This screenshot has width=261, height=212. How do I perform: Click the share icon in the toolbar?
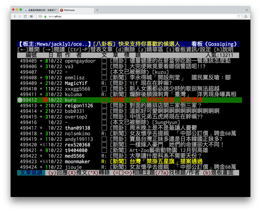pyautogui.click(x=246, y=17)
